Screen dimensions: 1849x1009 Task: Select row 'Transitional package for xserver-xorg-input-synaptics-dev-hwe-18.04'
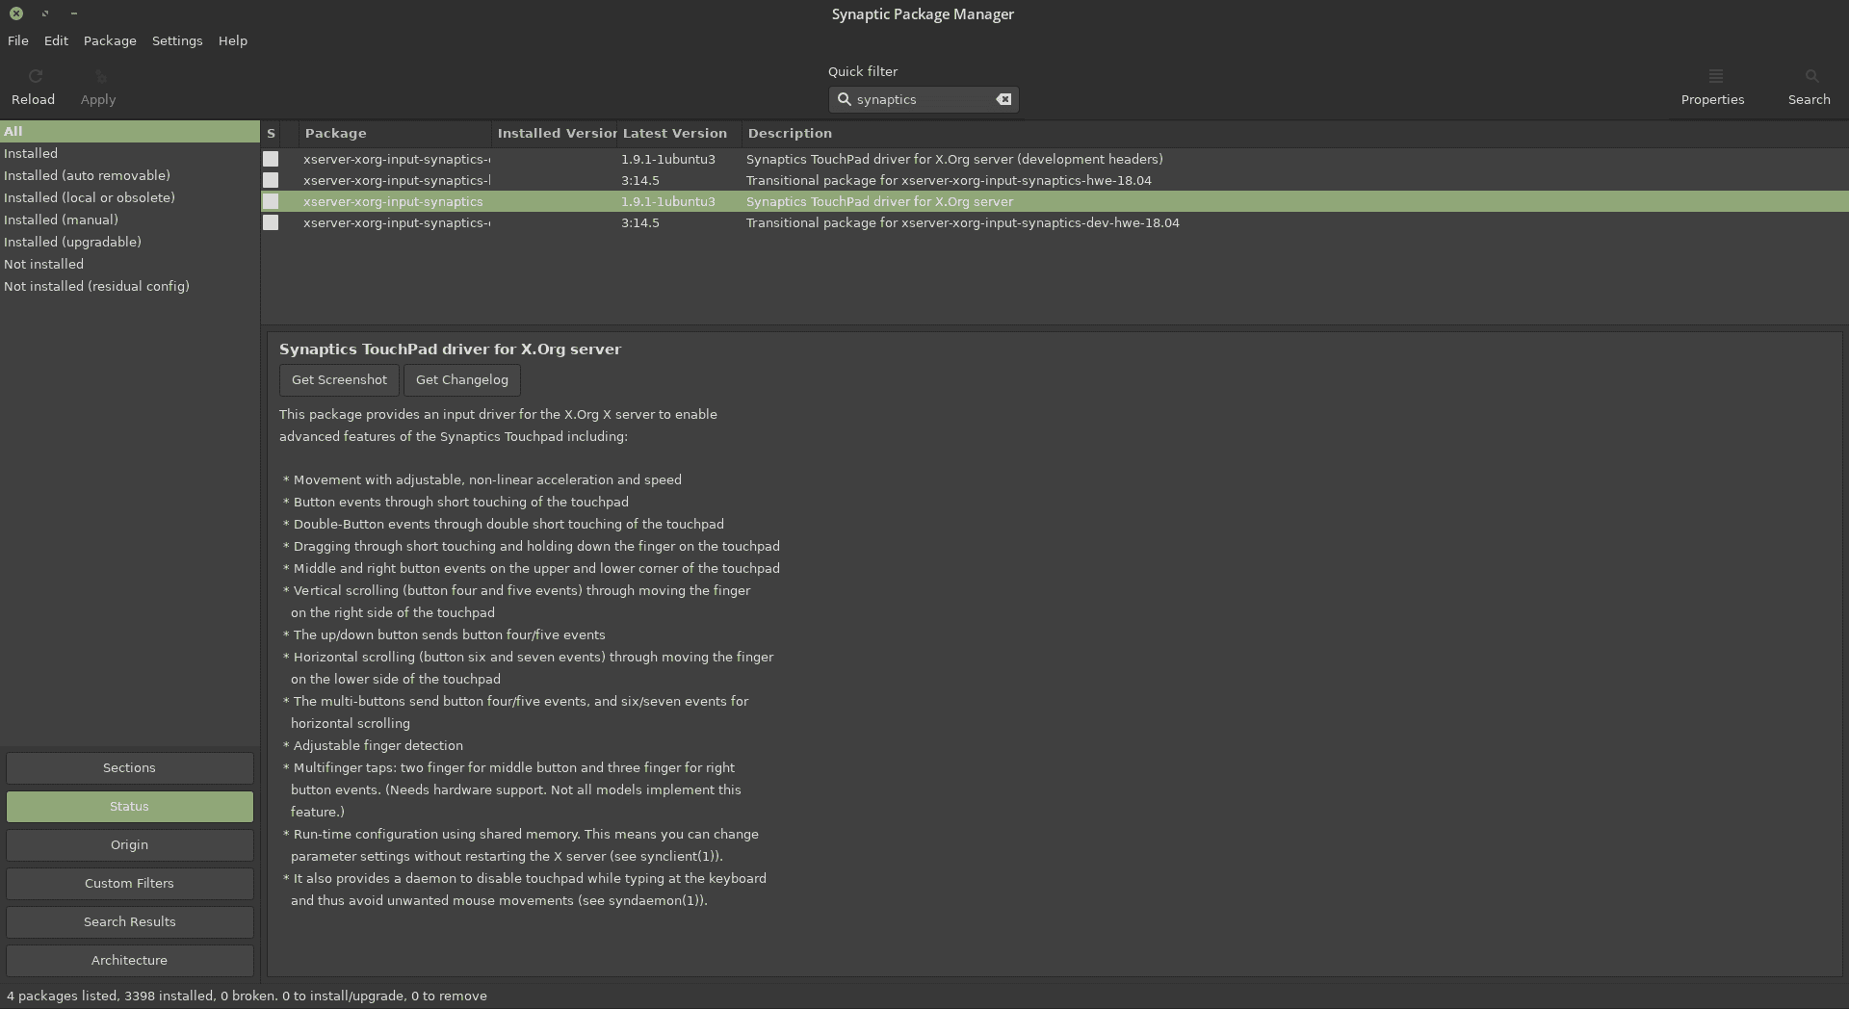pos(1055,222)
